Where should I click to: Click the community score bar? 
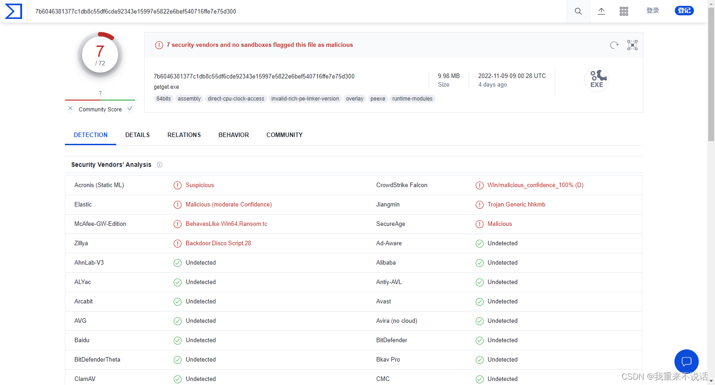[x=100, y=100]
